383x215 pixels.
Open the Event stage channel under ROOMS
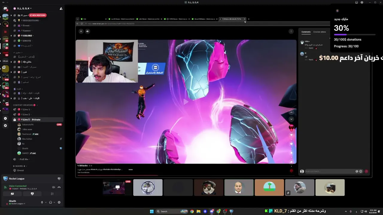[x=37, y=170]
